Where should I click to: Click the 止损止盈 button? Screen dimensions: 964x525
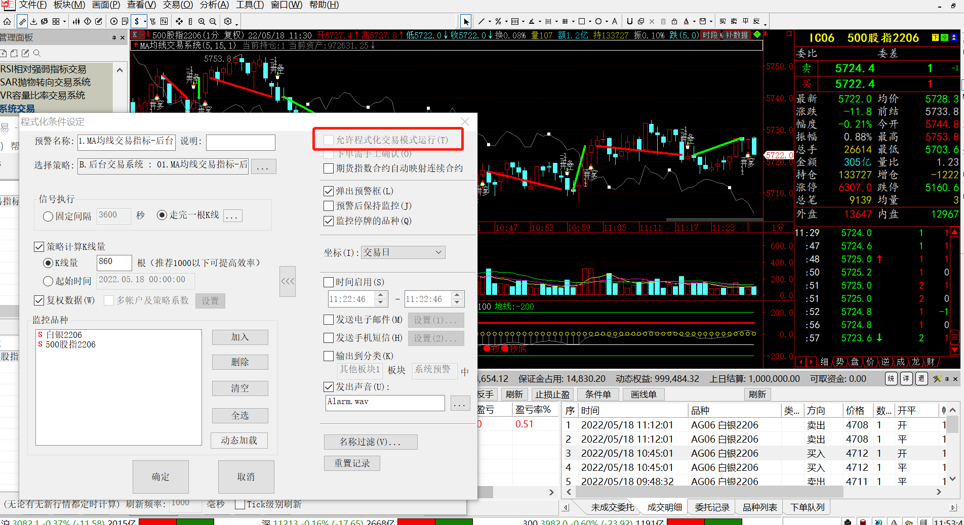(x=552, y=395)
